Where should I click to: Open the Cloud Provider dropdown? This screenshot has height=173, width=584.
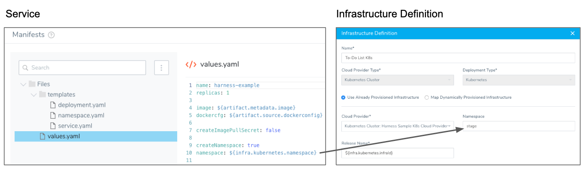pos(397,126)
